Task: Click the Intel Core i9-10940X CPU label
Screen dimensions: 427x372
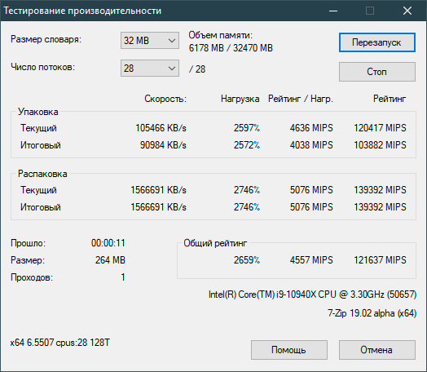Action: coord(312,294)
